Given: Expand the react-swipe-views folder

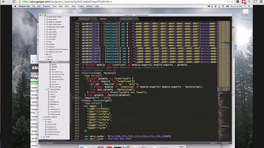Looking at the screenshot, I should point(45,24).
